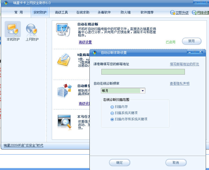Screen dimensions: 209x170
Task: Click the 禁用 button for auto diagnosis
Action: point(192,41)
